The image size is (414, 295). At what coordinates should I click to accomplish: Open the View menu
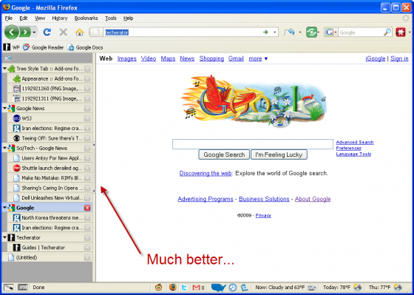(40, 18)
